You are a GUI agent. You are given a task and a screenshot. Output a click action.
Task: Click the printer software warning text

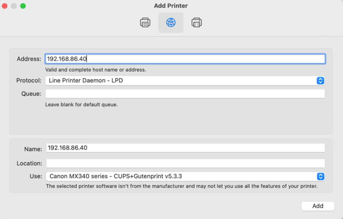(x=182, y=186)
